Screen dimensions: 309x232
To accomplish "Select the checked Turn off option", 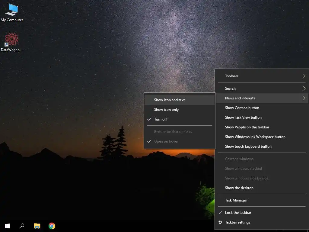I will (180, 119).
